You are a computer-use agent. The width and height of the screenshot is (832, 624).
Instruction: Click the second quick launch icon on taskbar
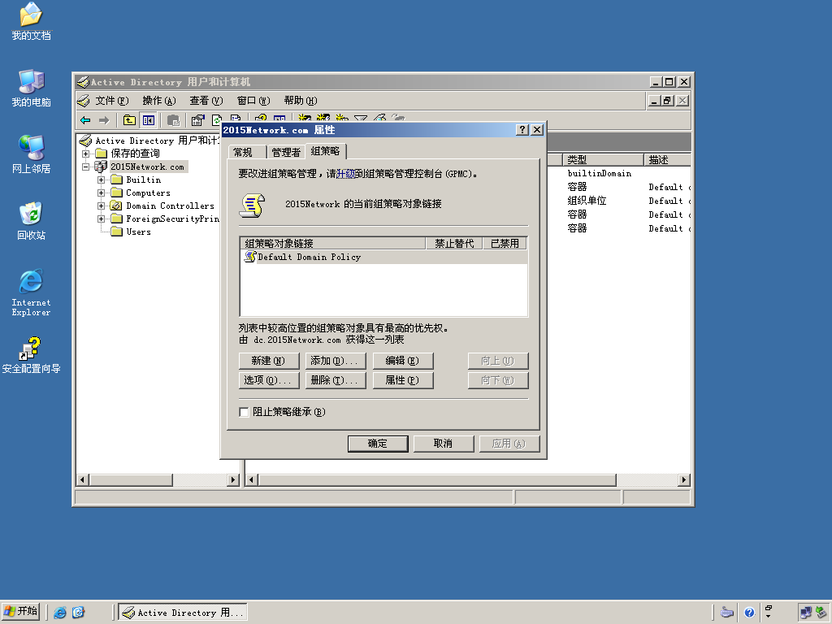click(x=78, y=613)
